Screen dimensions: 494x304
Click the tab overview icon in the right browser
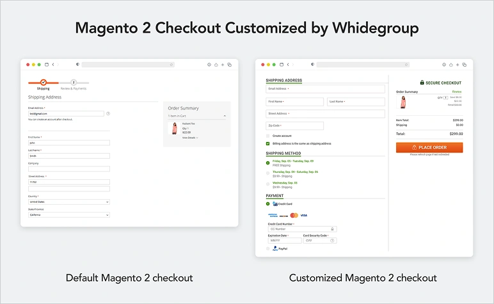click(465, 65)
